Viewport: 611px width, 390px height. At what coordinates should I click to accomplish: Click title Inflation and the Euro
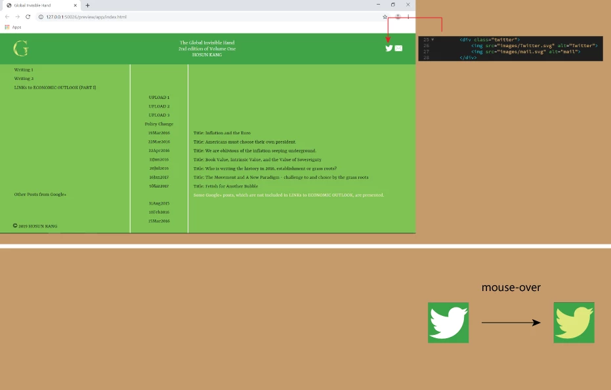click(x=222, y=132)
